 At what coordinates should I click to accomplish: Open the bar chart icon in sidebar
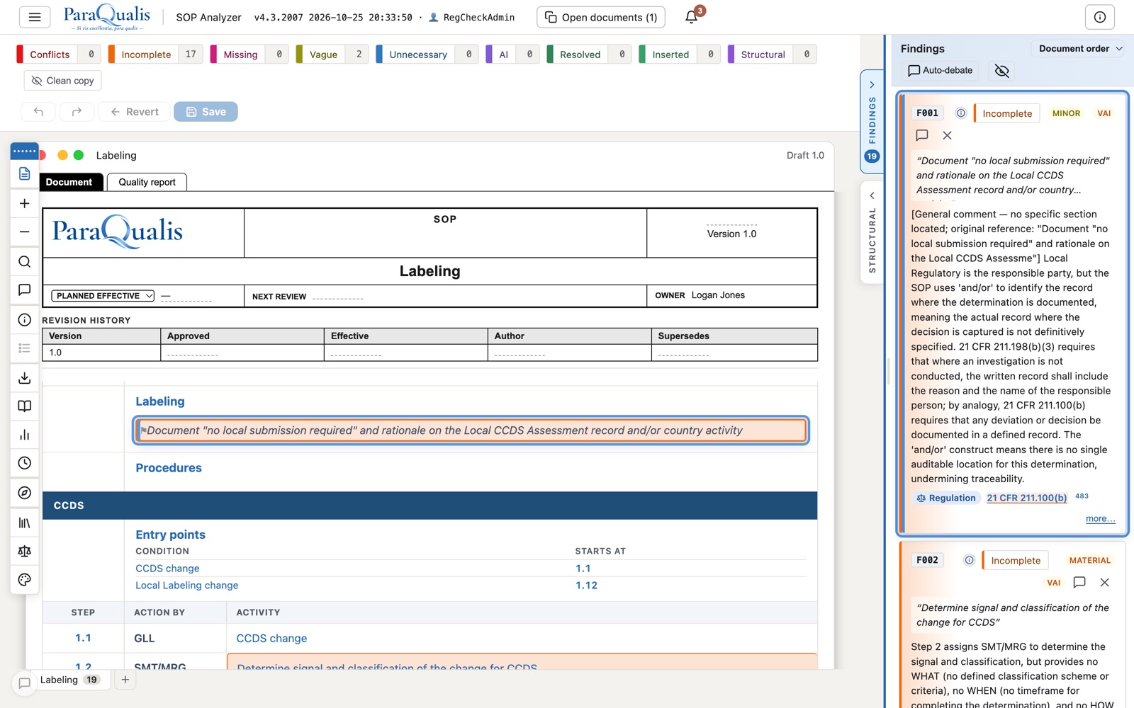tap(25, 435)
